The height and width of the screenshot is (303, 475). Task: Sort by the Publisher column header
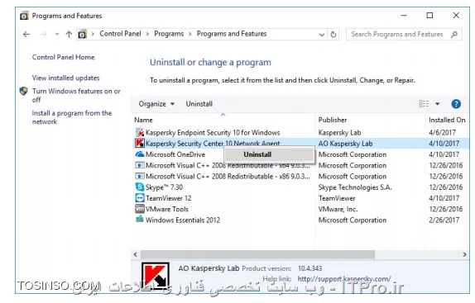[x=333, y=120]
